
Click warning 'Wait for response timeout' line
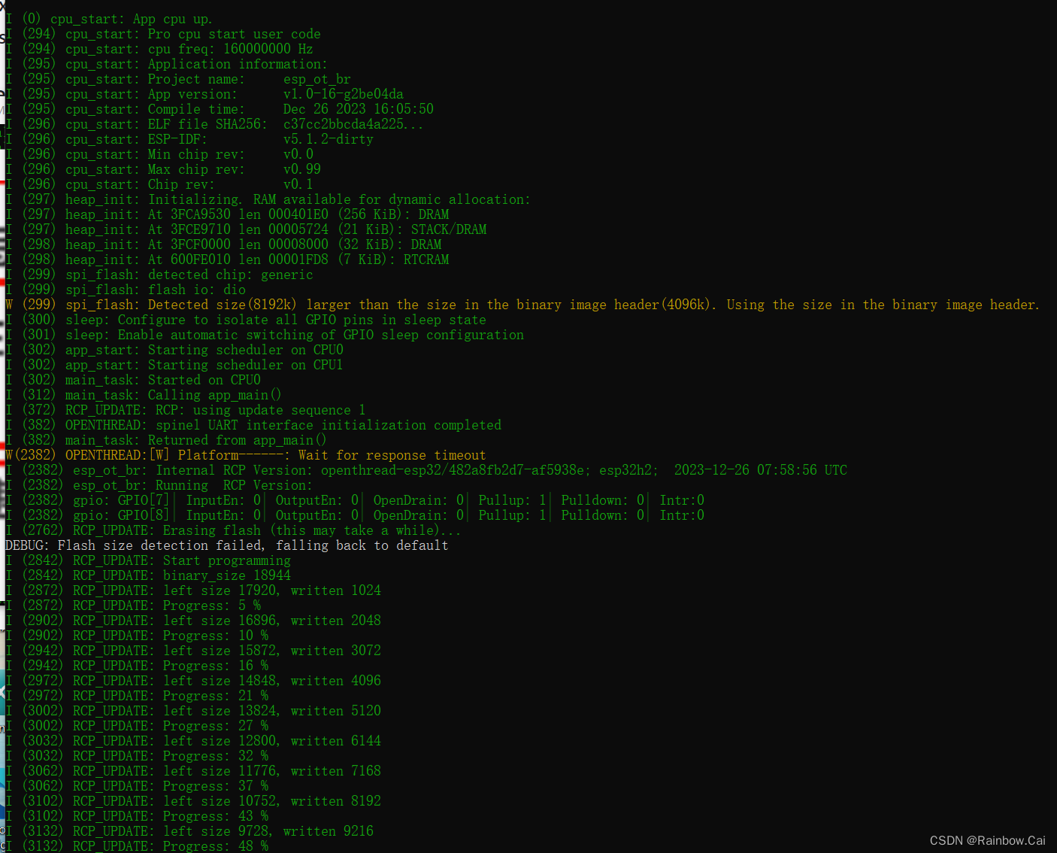tap(246, 455)
